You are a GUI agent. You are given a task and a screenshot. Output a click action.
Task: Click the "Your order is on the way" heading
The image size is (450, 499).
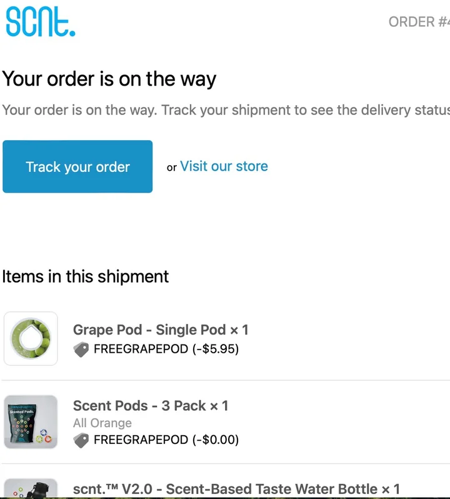[x=109, y=79]
